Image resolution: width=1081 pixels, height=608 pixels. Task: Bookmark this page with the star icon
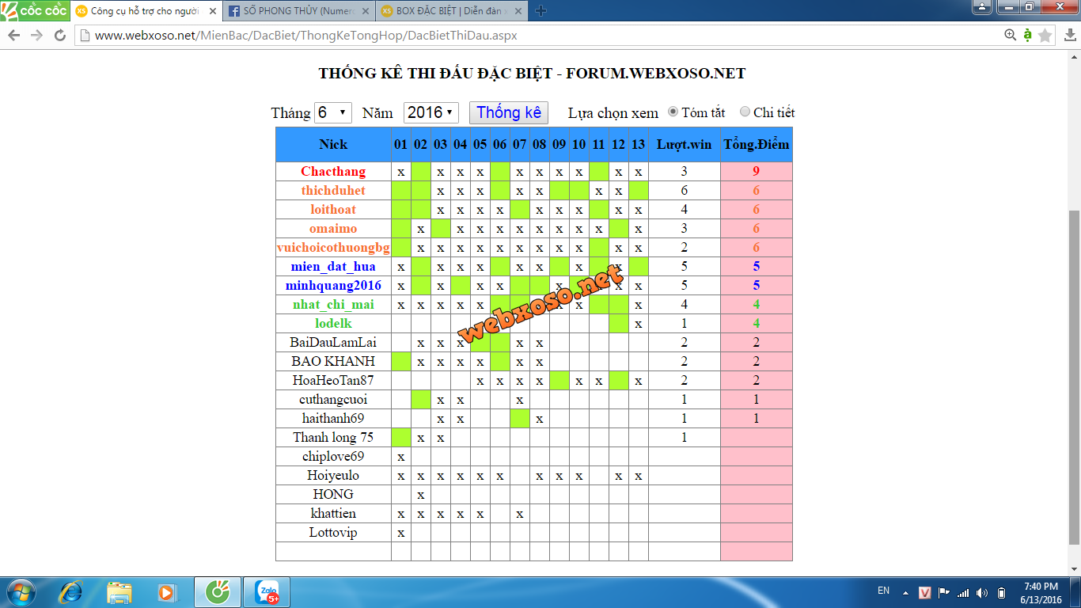pyautogui.click(x=1045, y=36)
